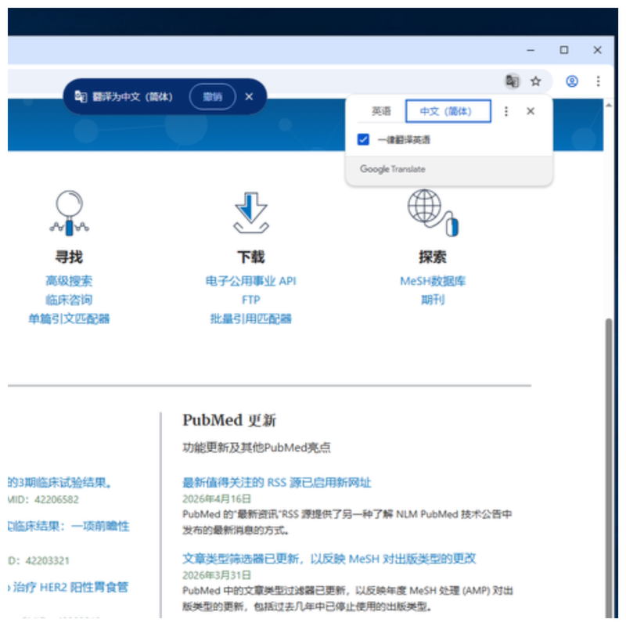This screenshot has height=626, width=626.
Task: Maximize the browser window
Action: coord(563,50)
